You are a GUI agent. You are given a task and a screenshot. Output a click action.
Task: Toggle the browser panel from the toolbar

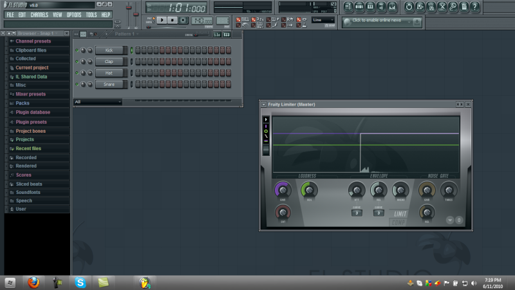coord(381,6)
